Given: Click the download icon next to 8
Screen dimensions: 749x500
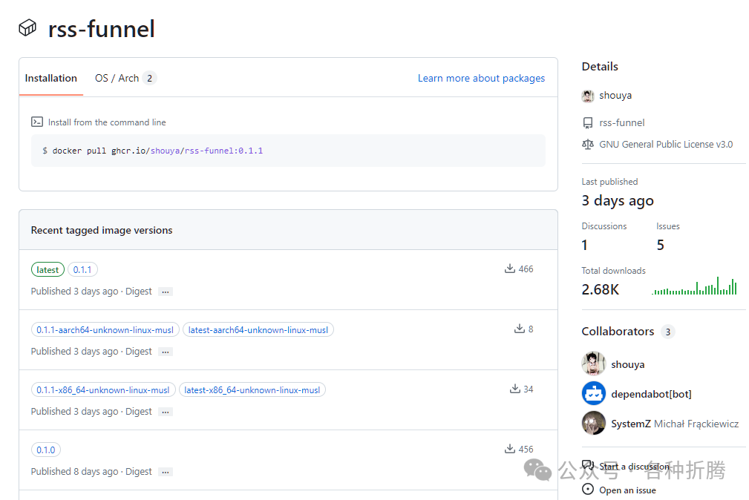Looking at the screenshot, I should click(519, 329).
